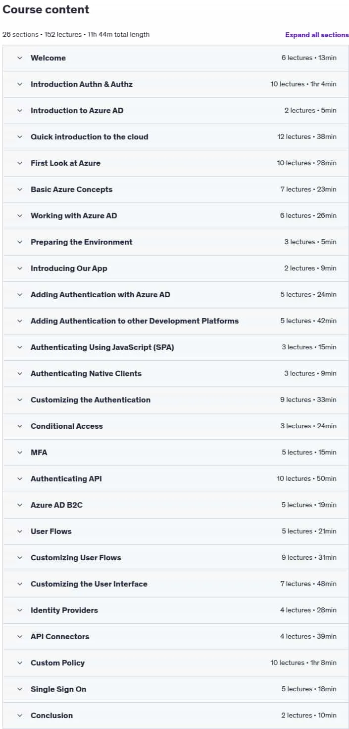Open the Preparing the Environment section
This screenshot has width=349, height=729.
(176, 242)
